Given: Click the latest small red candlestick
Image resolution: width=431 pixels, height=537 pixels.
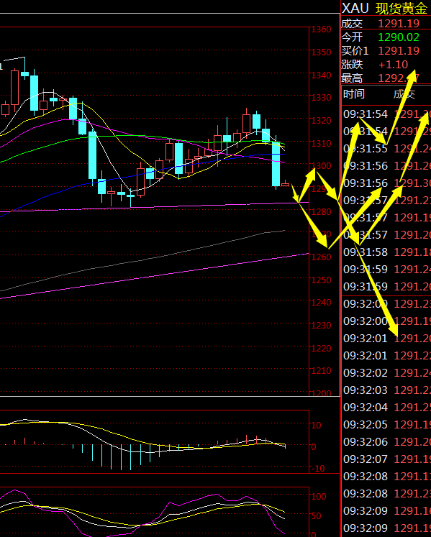Looking at the screenshot, I should (285, 185).
